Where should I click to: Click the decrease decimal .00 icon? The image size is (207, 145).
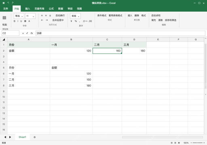(x=90, y=21)
